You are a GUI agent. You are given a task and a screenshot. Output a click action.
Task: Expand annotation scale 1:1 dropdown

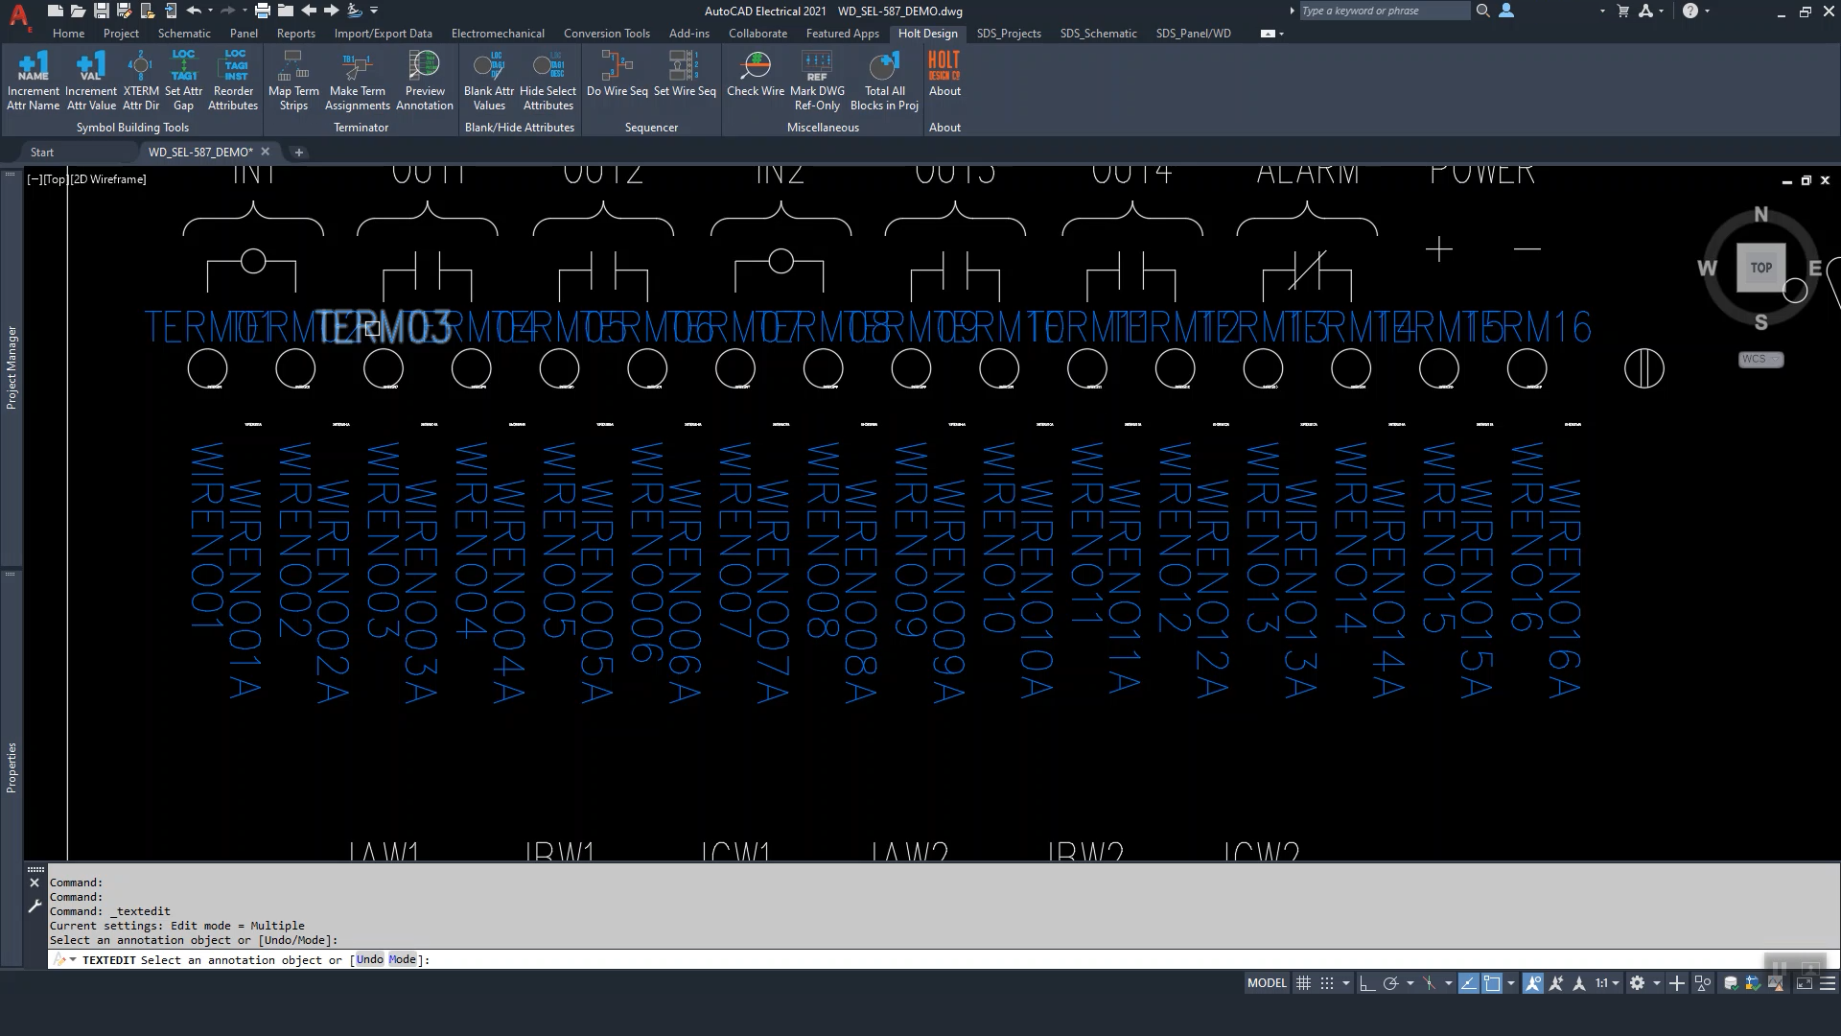click(1616, 983)
